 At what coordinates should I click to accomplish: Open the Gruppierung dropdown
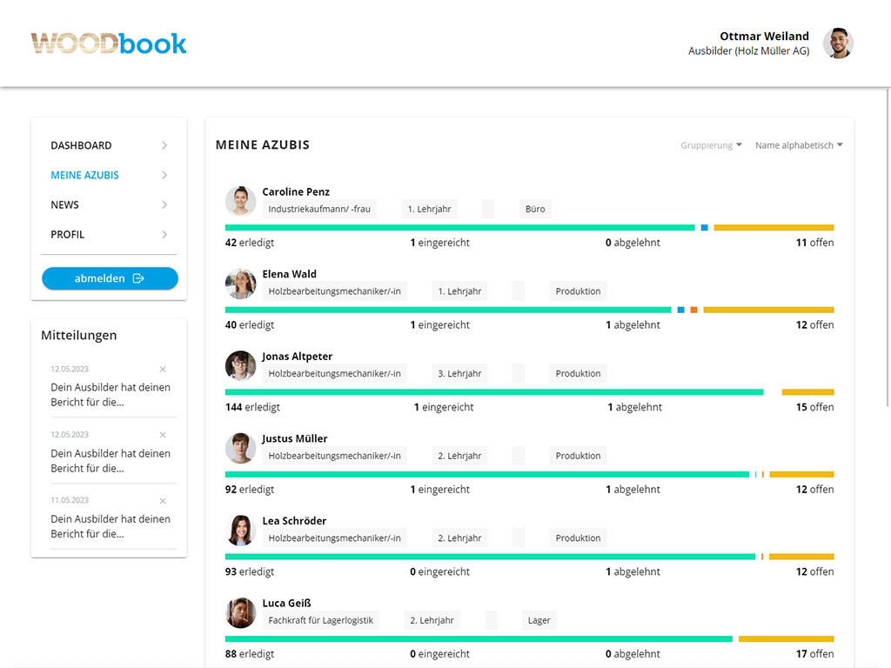711,145
